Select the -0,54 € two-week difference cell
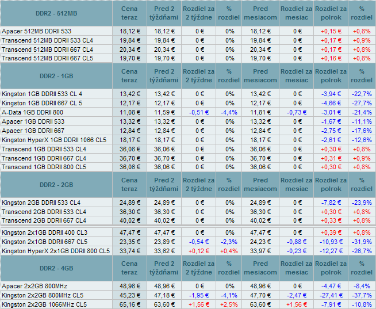 coord(199,242)
